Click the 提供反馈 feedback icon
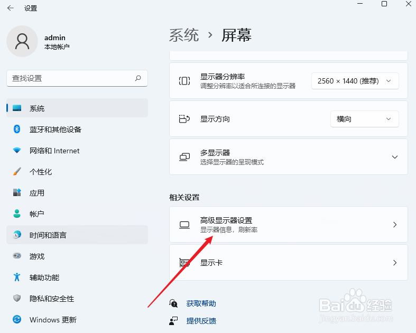The height and width of the screenshot is (333, 416). point(173,321)
